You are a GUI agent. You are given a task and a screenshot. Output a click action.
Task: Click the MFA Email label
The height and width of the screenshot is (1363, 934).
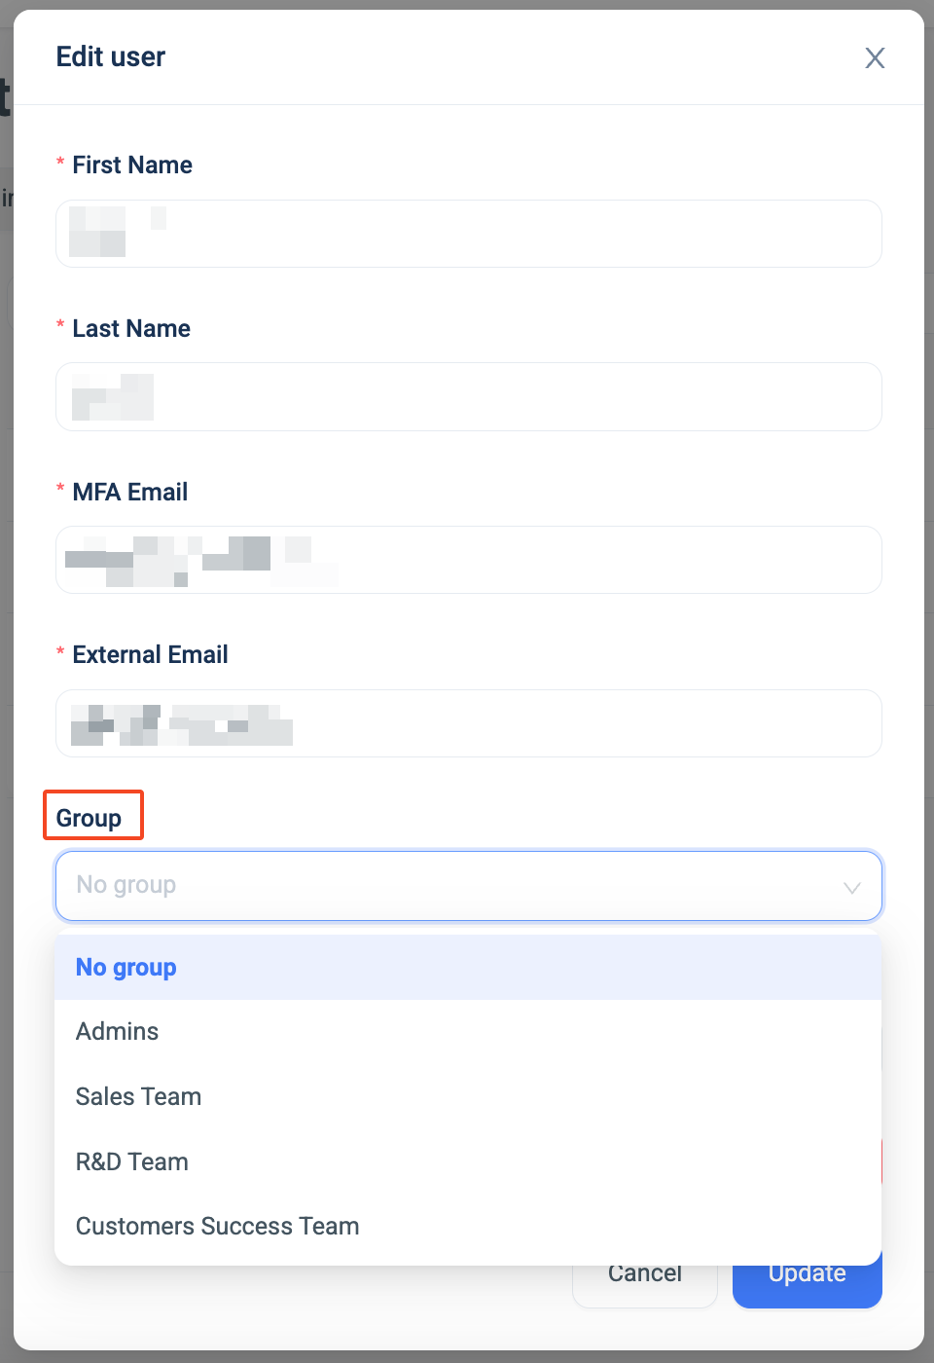coord(130,492)
